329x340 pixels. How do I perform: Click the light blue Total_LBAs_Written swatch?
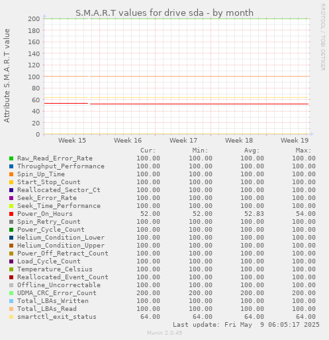[11, 301]
